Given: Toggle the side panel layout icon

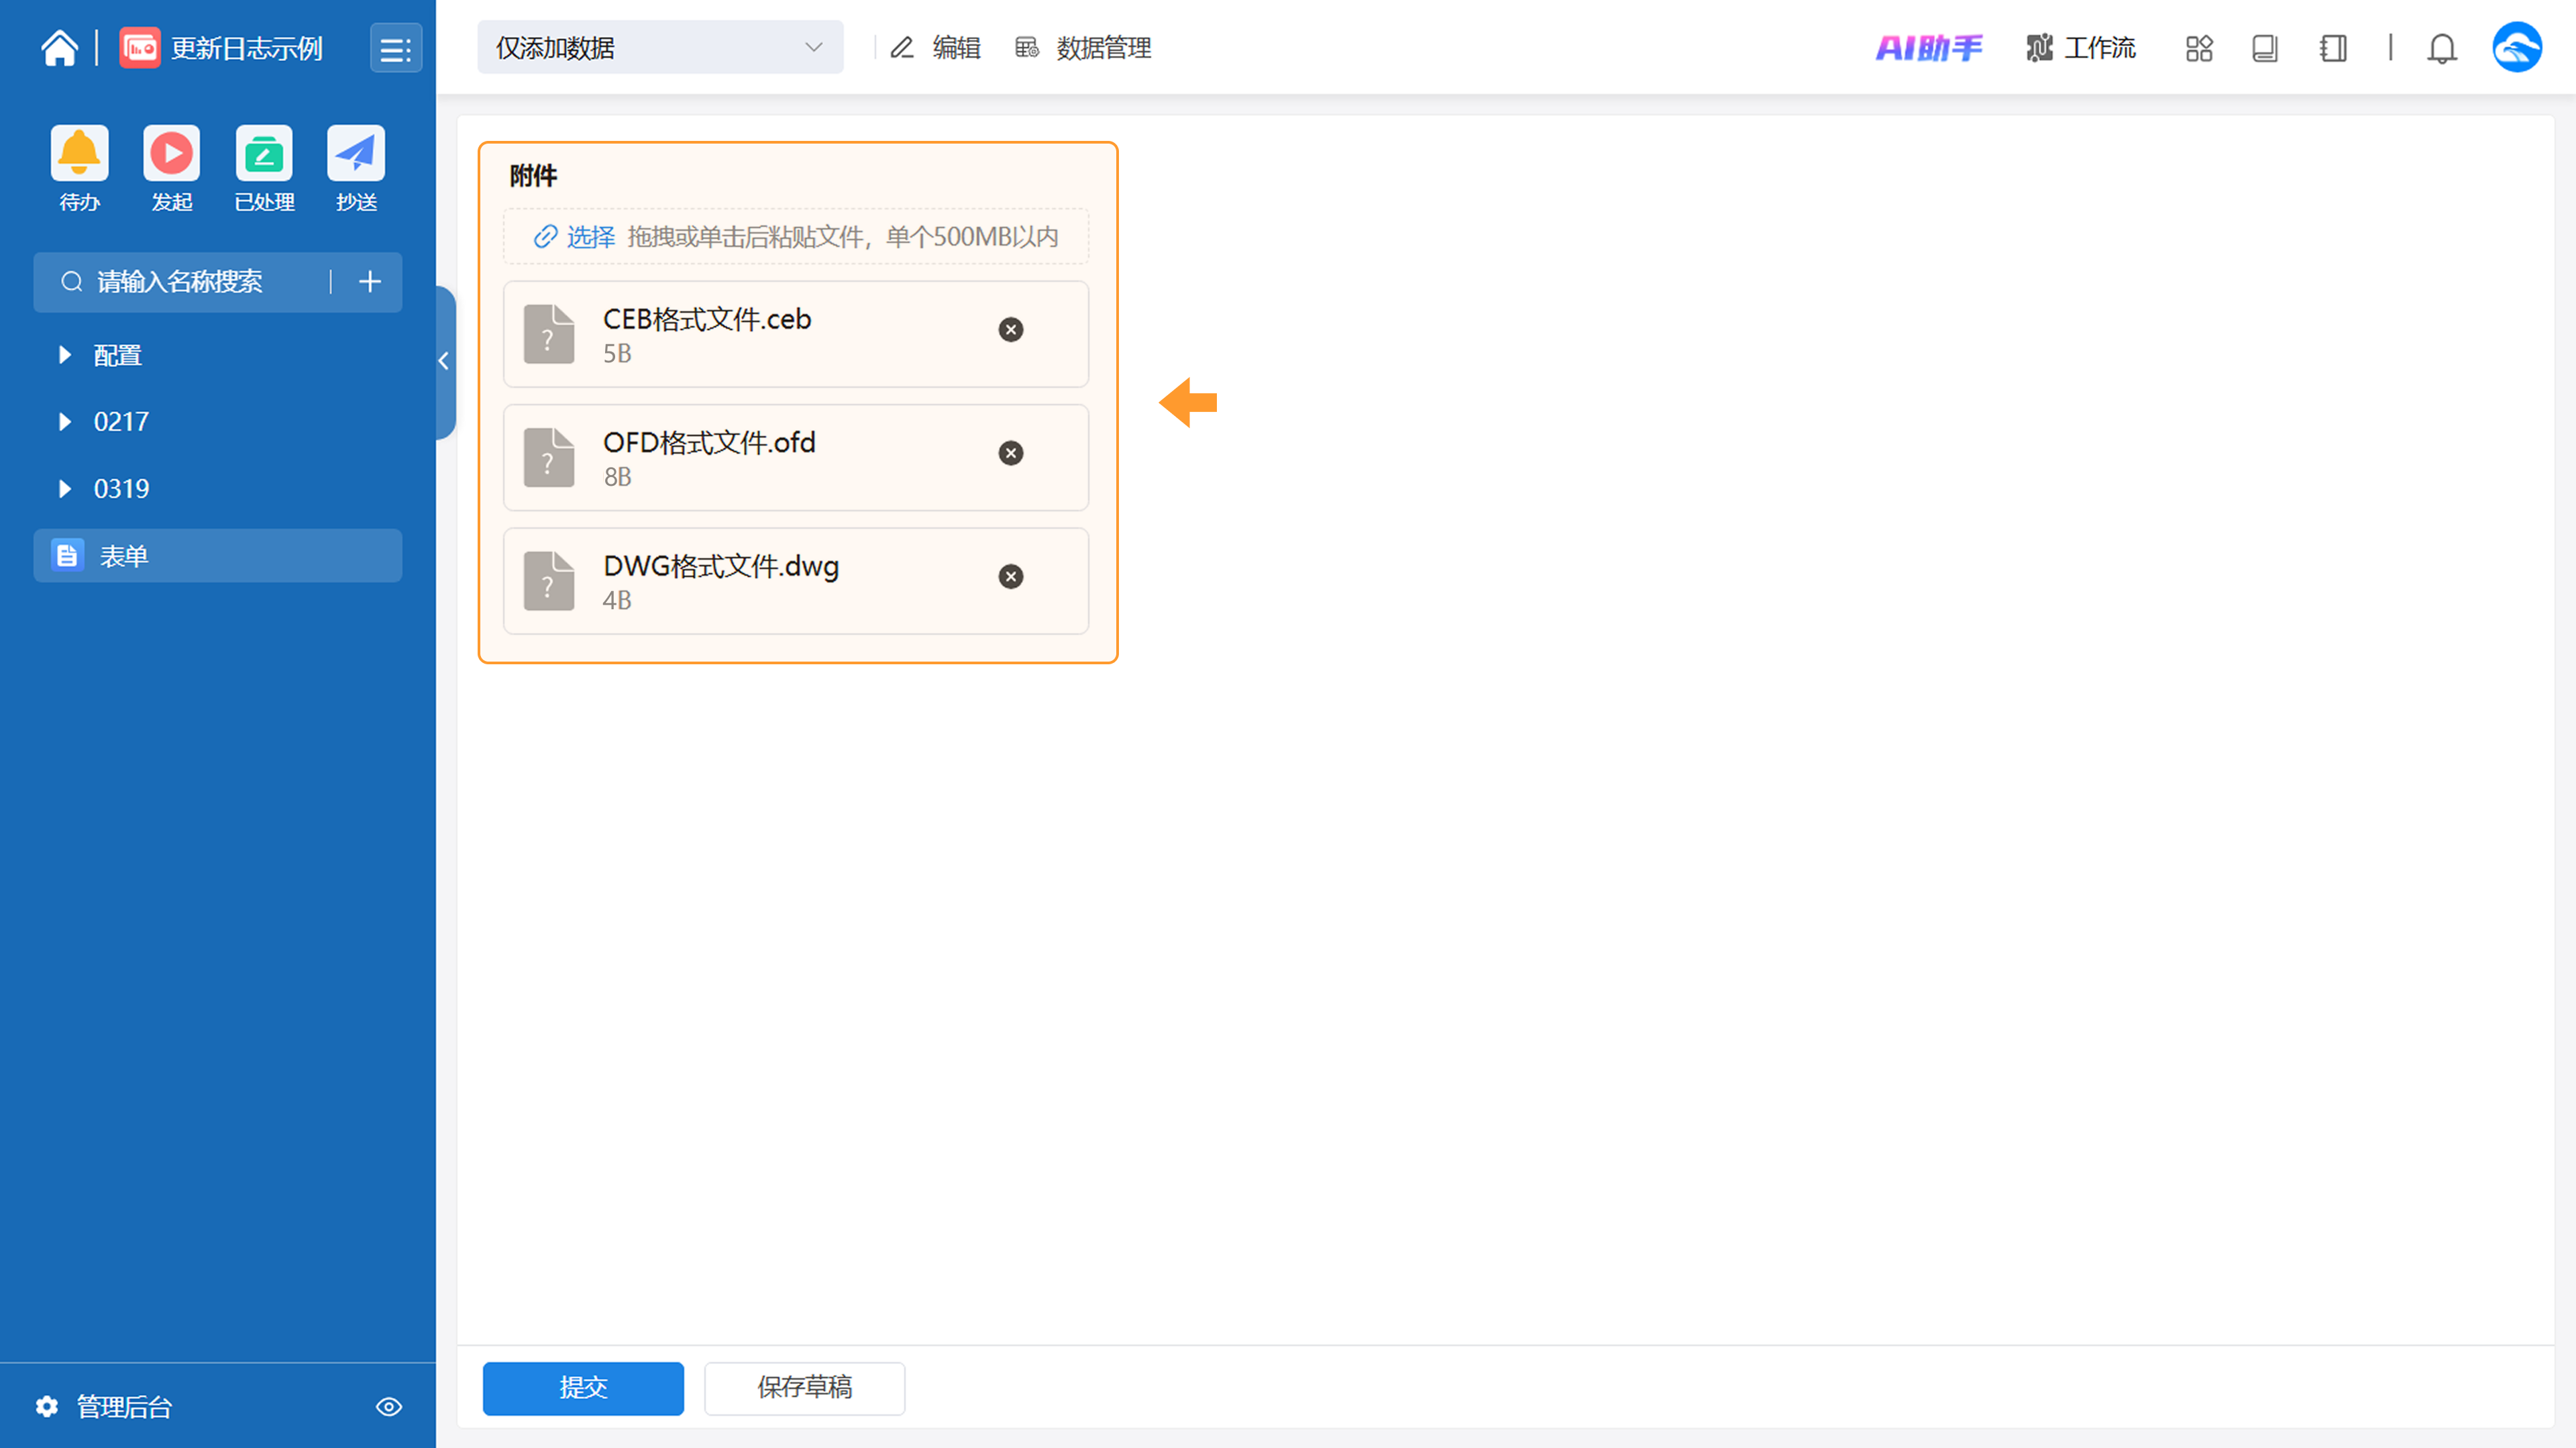Looking at the screenshot, I should click(x=2333, y=48).
